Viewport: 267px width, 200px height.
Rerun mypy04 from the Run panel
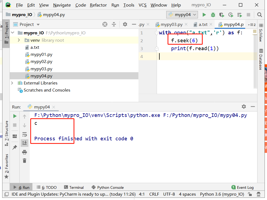(x=15, y=116)
